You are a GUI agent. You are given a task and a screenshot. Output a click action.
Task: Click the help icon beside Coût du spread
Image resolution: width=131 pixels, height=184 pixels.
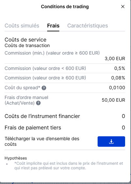(x=44, y=88)
